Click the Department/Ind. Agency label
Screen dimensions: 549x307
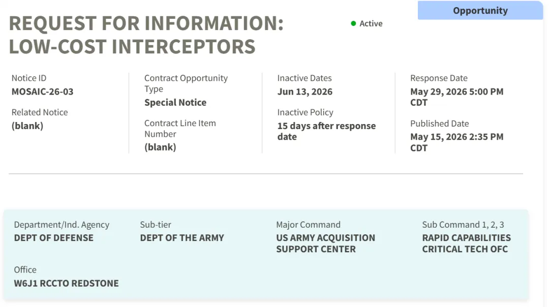click(x=62, y=225)
